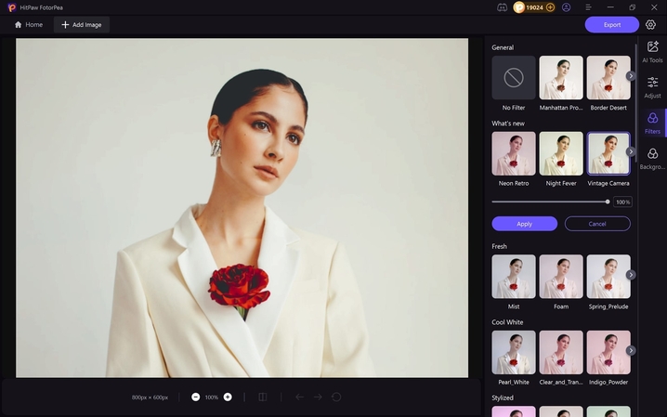Go to Home
The image size is (667, 417).
pos(29,25)
